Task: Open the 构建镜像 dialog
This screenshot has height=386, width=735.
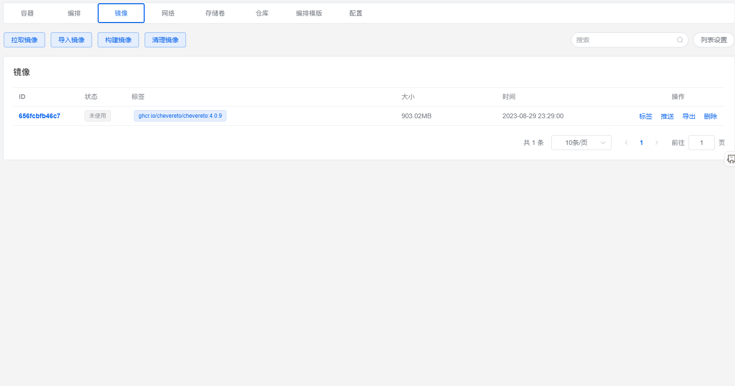Action: (118, 40)
